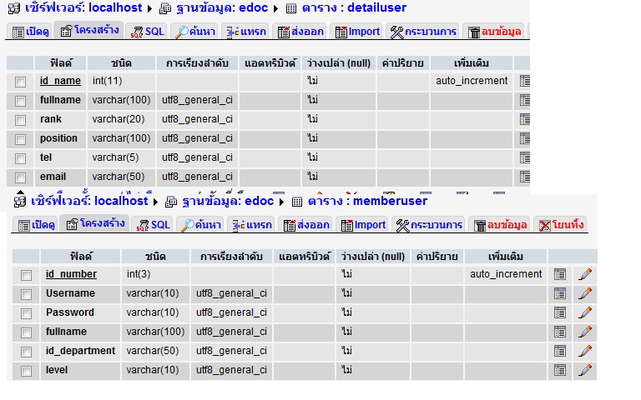Click browse icon in the id_name row

point(525,81)
